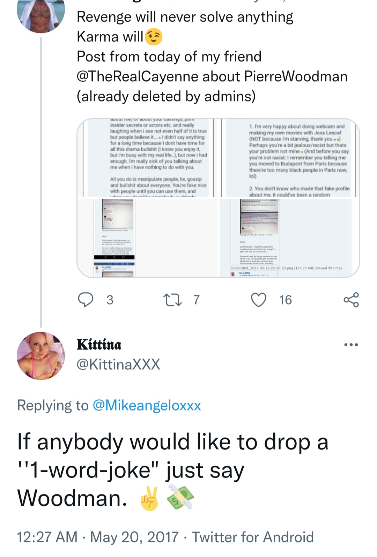Open Kittina's profile picture
The image size is (377, 557).
(x=41, y=356)
